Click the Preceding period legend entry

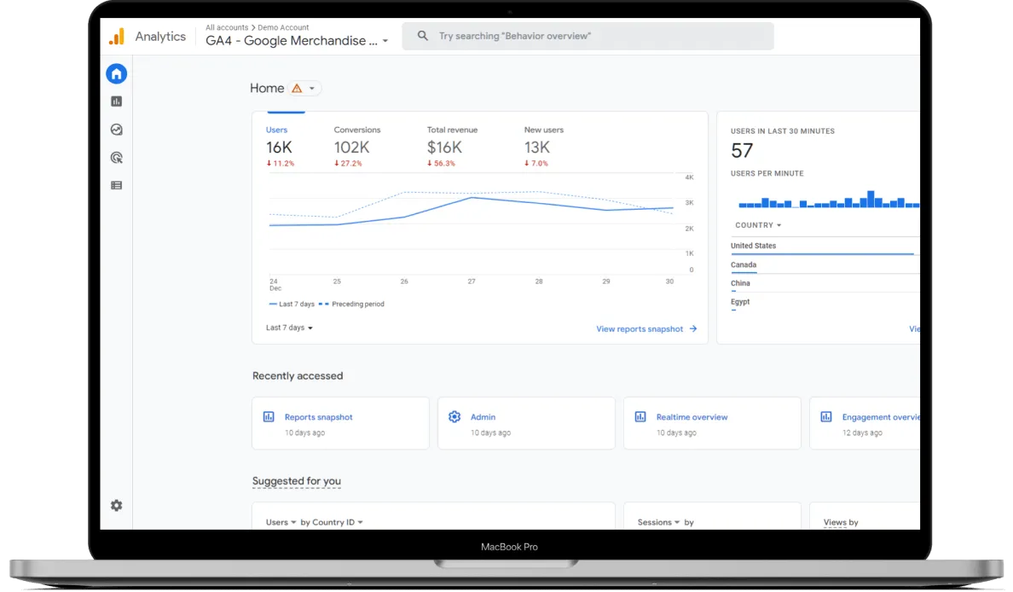(x=351, y=304)
